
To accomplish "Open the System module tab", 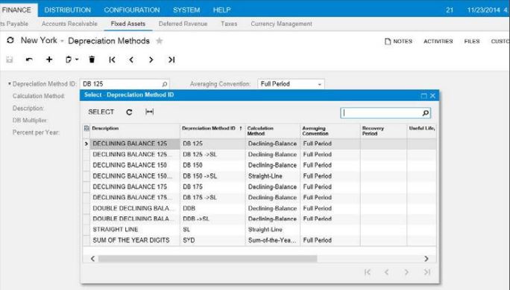I will [x=186, y=10].
